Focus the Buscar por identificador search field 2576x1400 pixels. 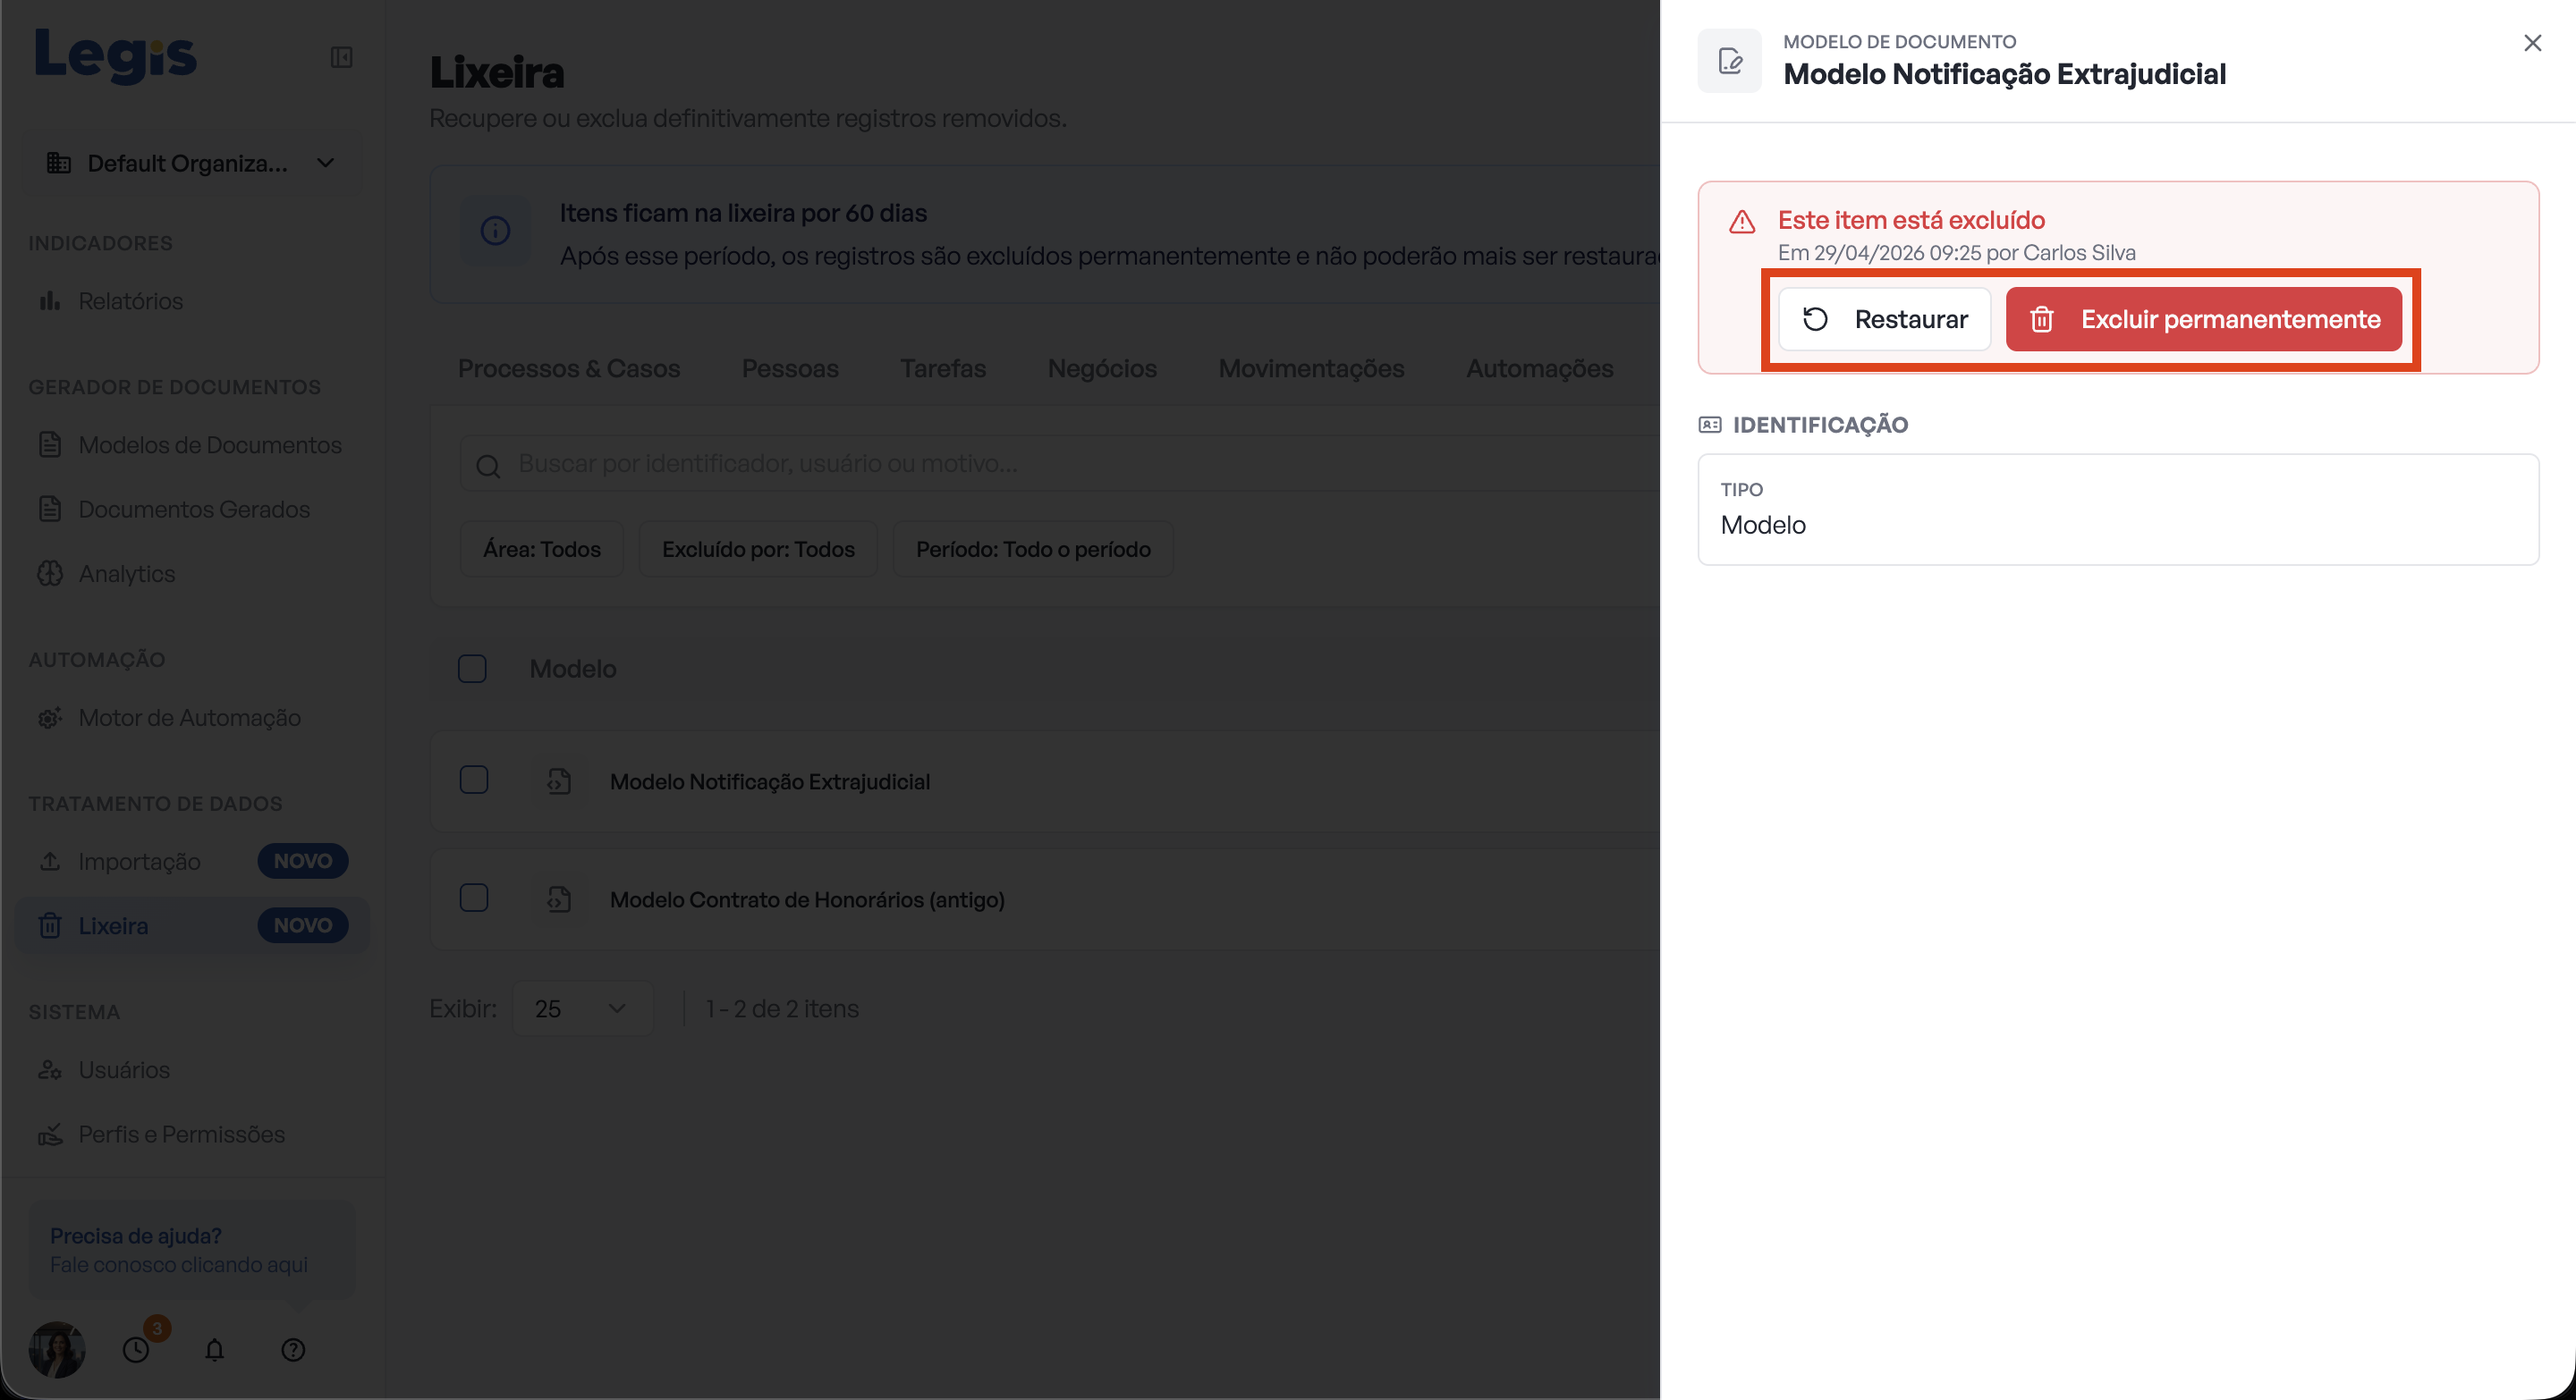tap(1060, 464)
